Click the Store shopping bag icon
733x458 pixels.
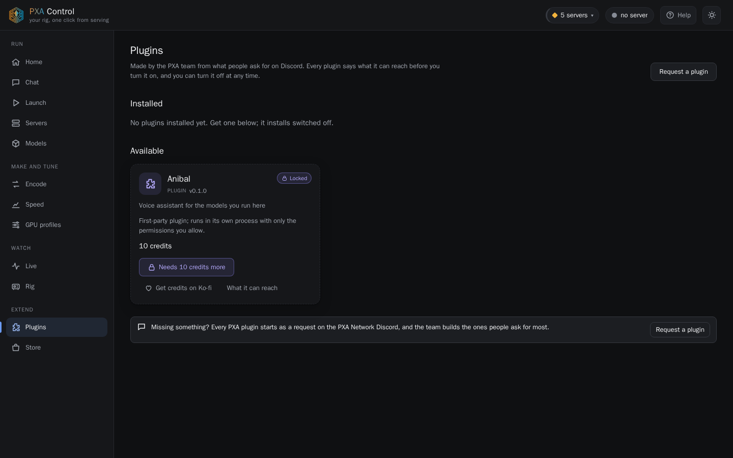(16, 348)
